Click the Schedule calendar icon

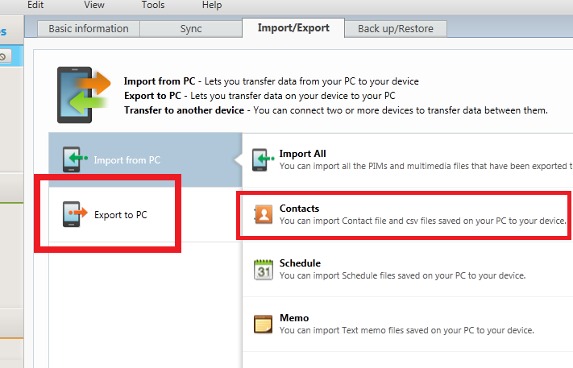pos(263,269)
